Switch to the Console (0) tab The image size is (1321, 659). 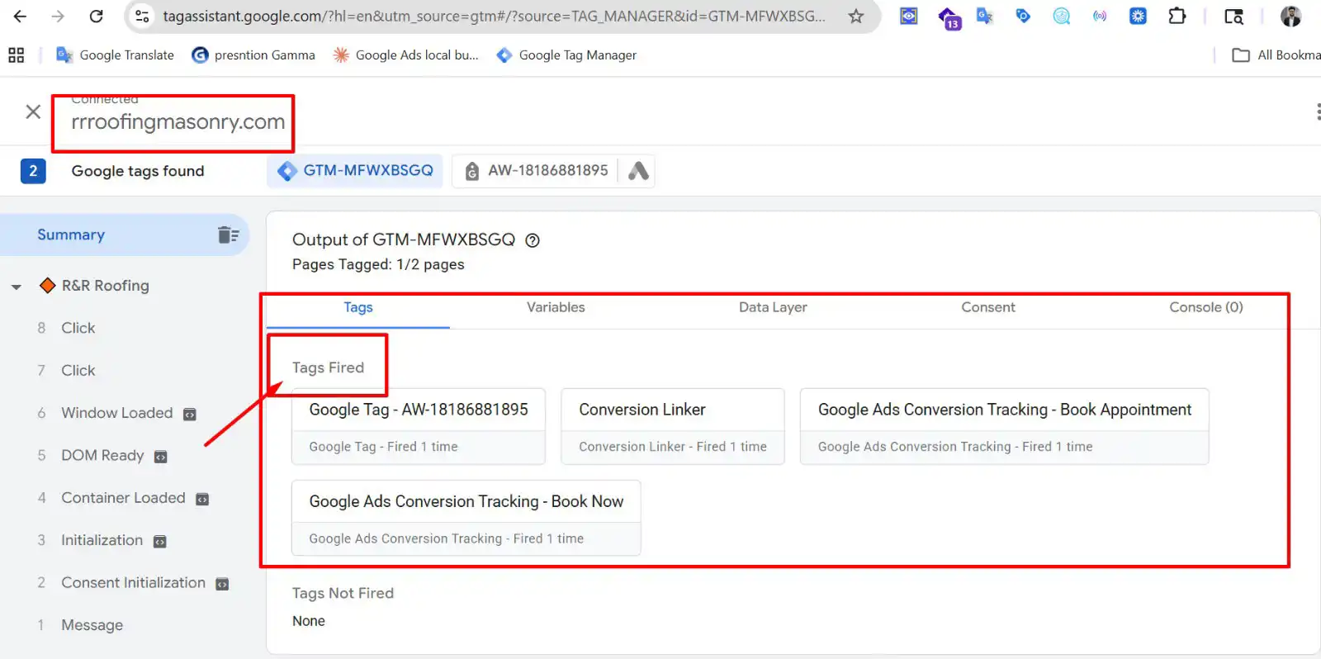tap(1206, 308)
